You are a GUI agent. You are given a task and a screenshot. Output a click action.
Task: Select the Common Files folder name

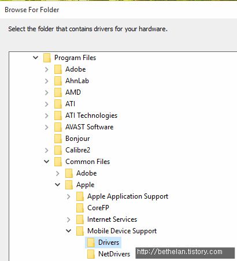(x=88, y=162)
